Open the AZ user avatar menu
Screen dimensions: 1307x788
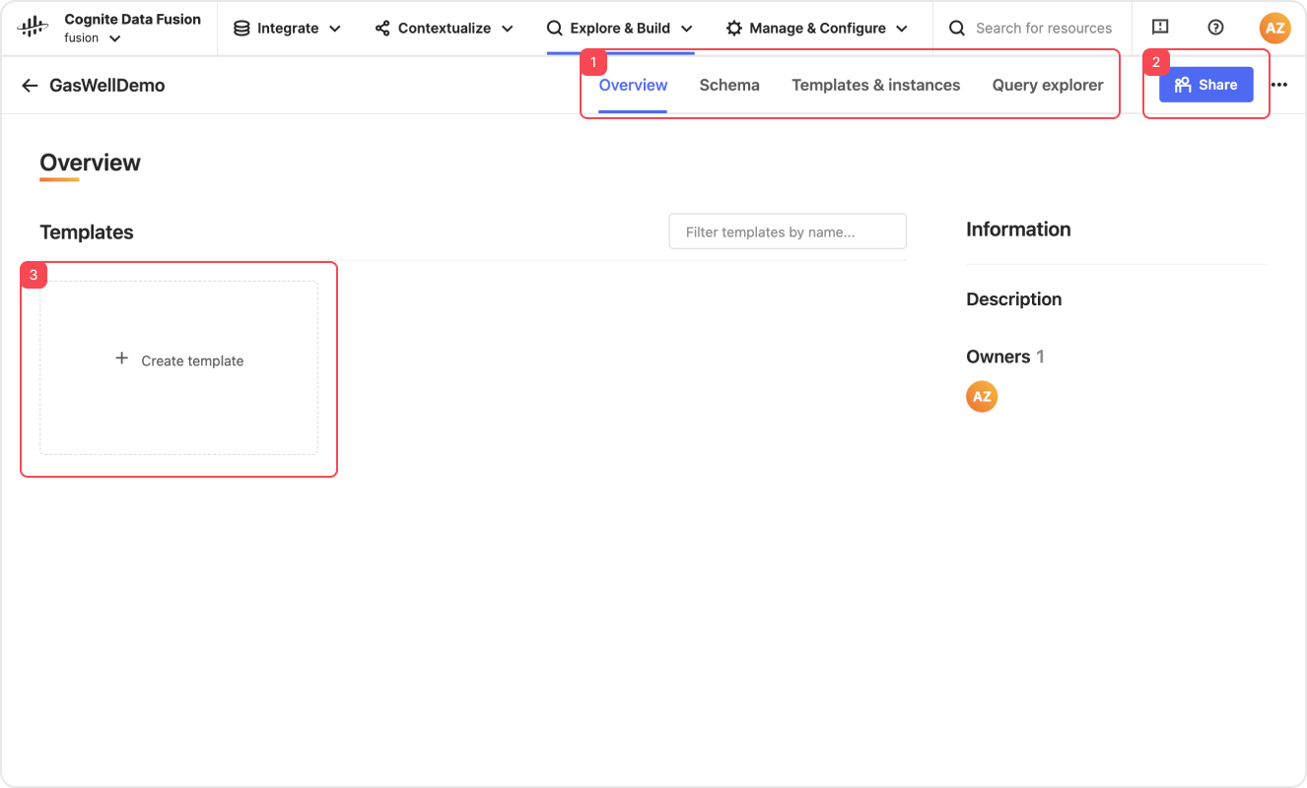[x=1274, y=28]
